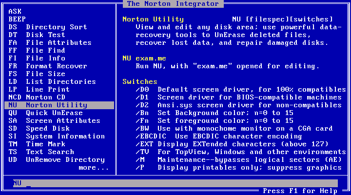This screenshot has height=195, width=351.
Task: Click the line 'recover lost data, and repair'
Action: pyautogui.click(x=232, y=43)
